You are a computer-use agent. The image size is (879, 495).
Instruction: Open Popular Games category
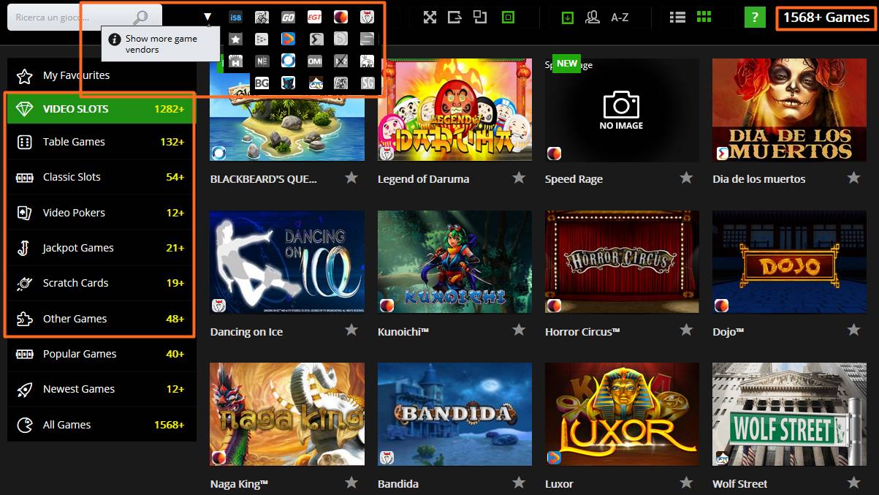[102, 354]
